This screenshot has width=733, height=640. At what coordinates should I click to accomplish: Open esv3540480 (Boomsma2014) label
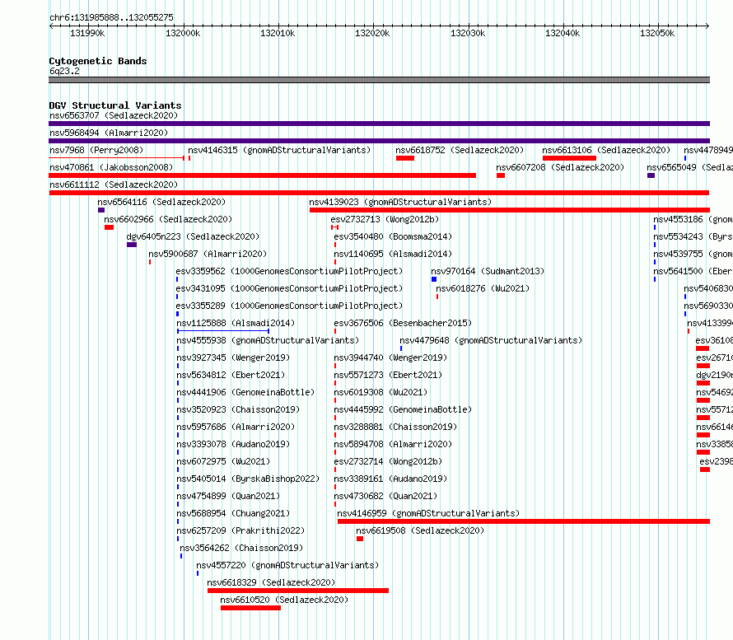click(393, 236)
